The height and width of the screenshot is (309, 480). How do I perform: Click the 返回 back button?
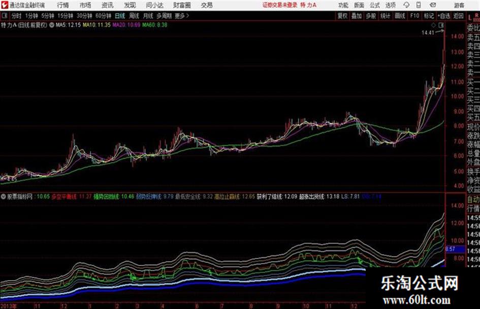(x=458, y=16)
